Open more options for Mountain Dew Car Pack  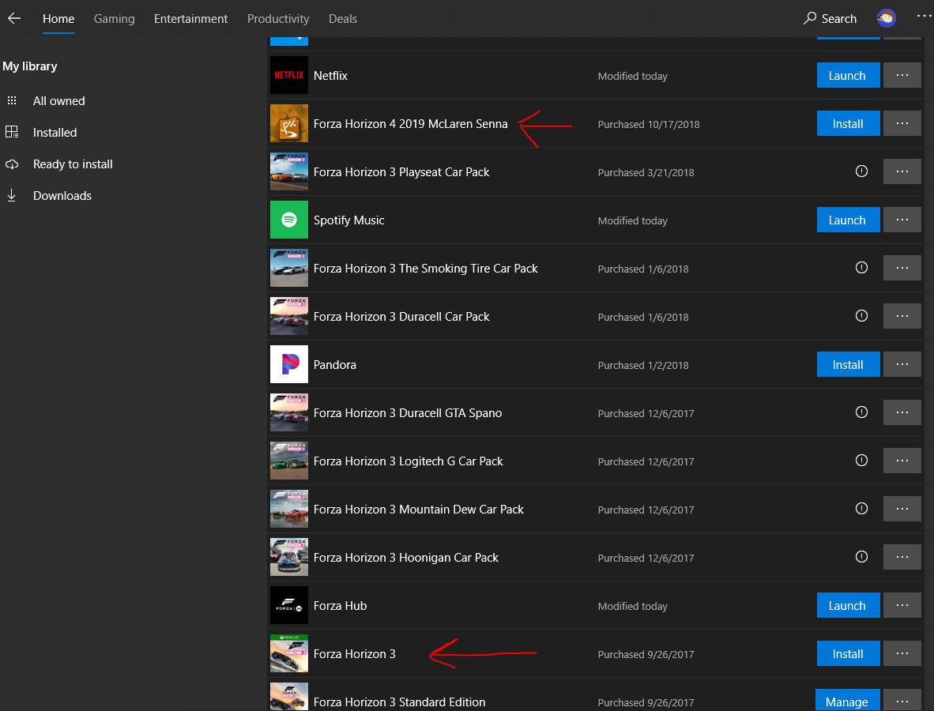click(902, 509)
